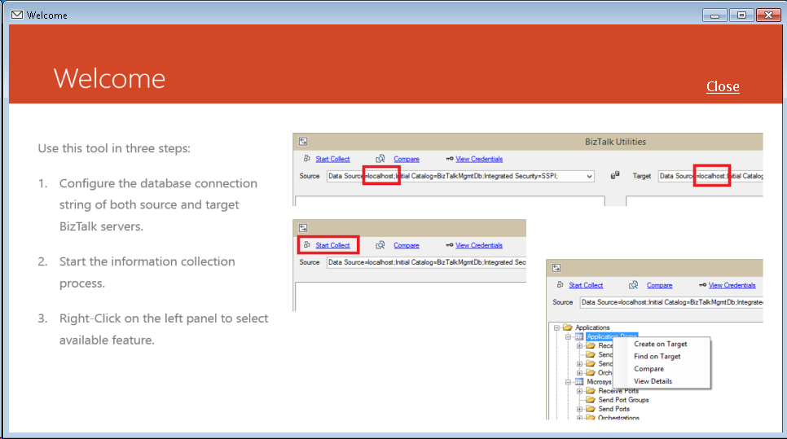Expand the Receive Ports node under Microsys

(580, 391)
